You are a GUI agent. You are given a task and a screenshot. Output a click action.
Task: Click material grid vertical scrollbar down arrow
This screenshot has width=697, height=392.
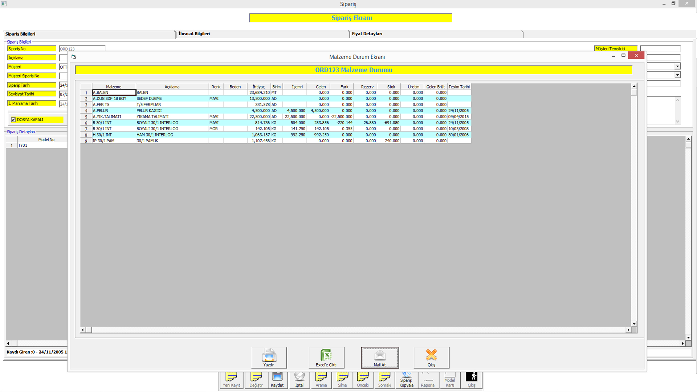tap(634, 324)
